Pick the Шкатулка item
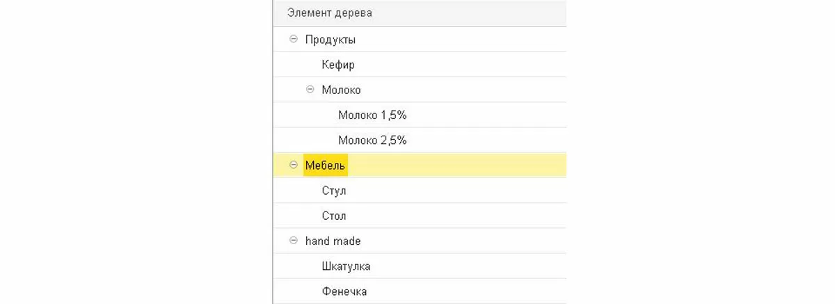Screen dimensions: 835x304 click(x=346, y=266)
